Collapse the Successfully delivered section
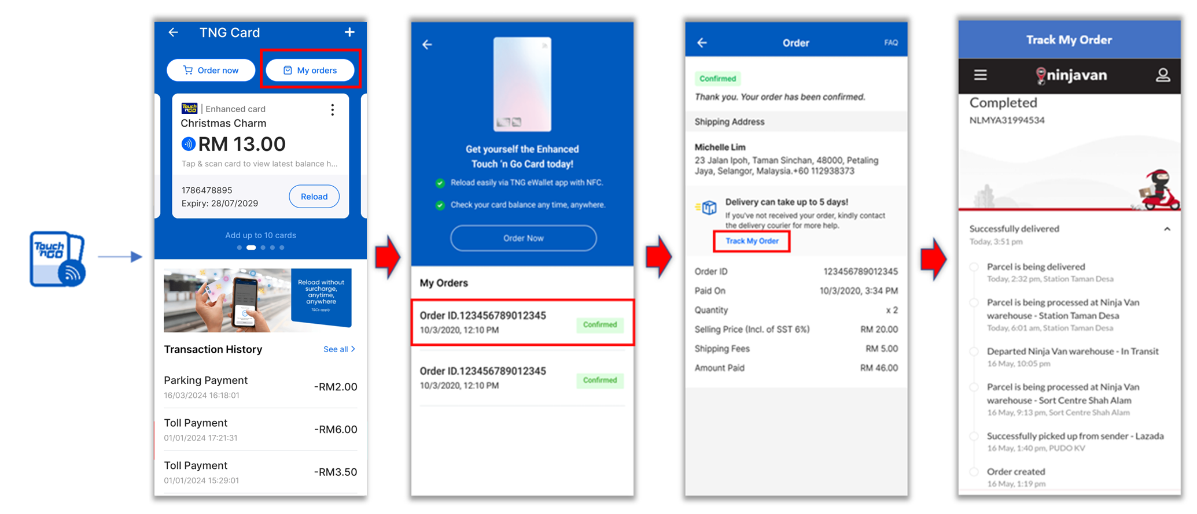 click(1167, 230)
